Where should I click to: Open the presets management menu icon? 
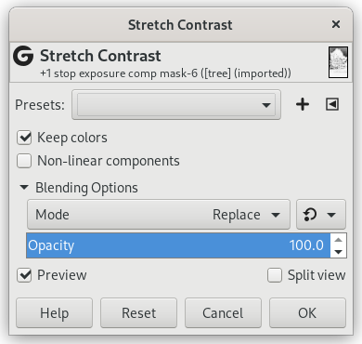(x=332, y=104)
